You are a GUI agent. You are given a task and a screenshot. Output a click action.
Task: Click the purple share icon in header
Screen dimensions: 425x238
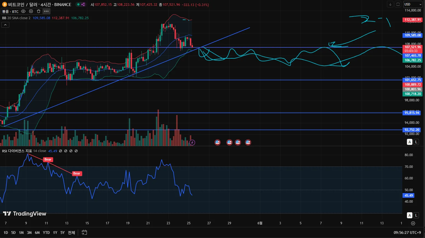point(83,4)
